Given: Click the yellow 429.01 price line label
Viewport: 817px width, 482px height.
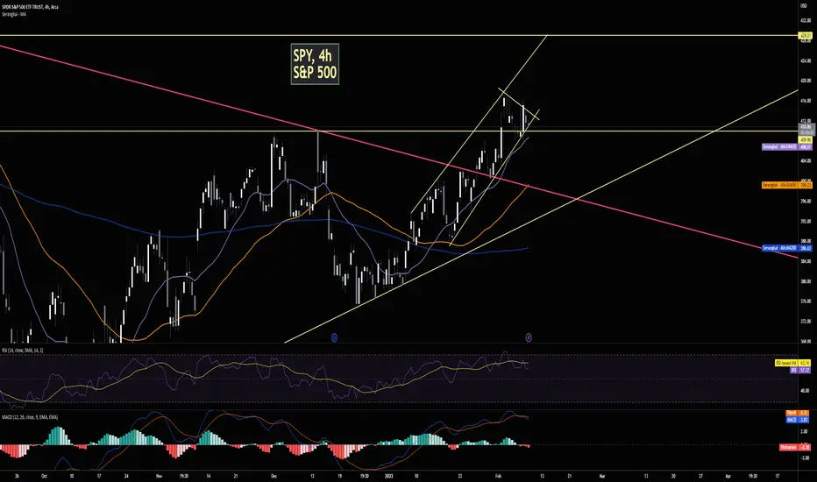Looking at the screenshot, I should [x=806, y=35].
